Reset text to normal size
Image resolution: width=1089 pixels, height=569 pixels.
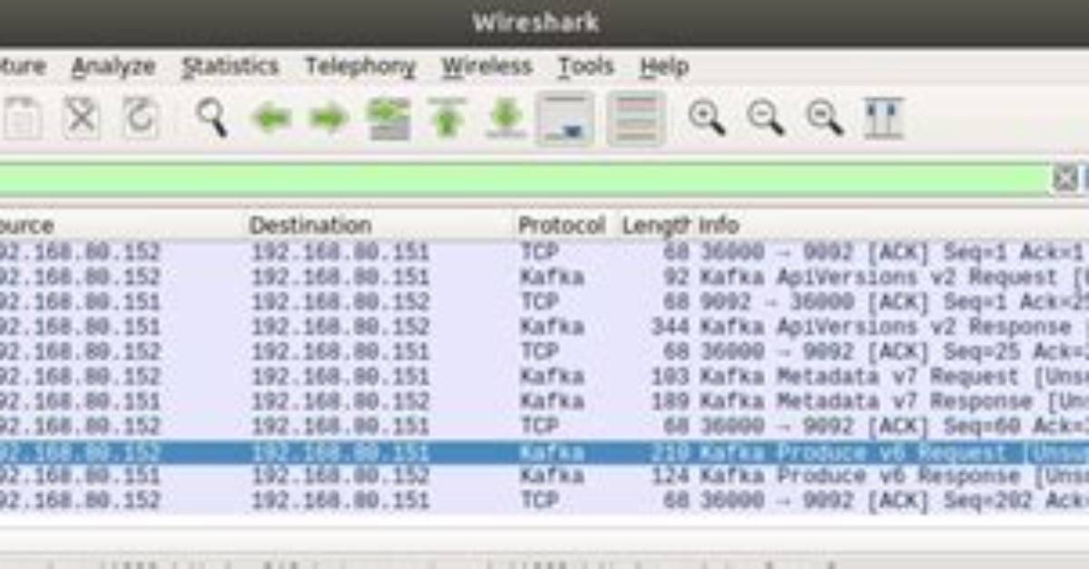[825, 119]
